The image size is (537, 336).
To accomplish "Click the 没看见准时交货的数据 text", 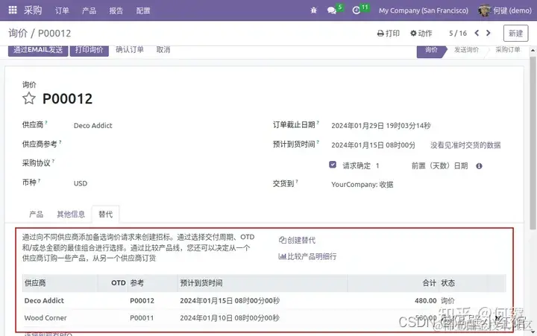I will click(x=465, y=145).
